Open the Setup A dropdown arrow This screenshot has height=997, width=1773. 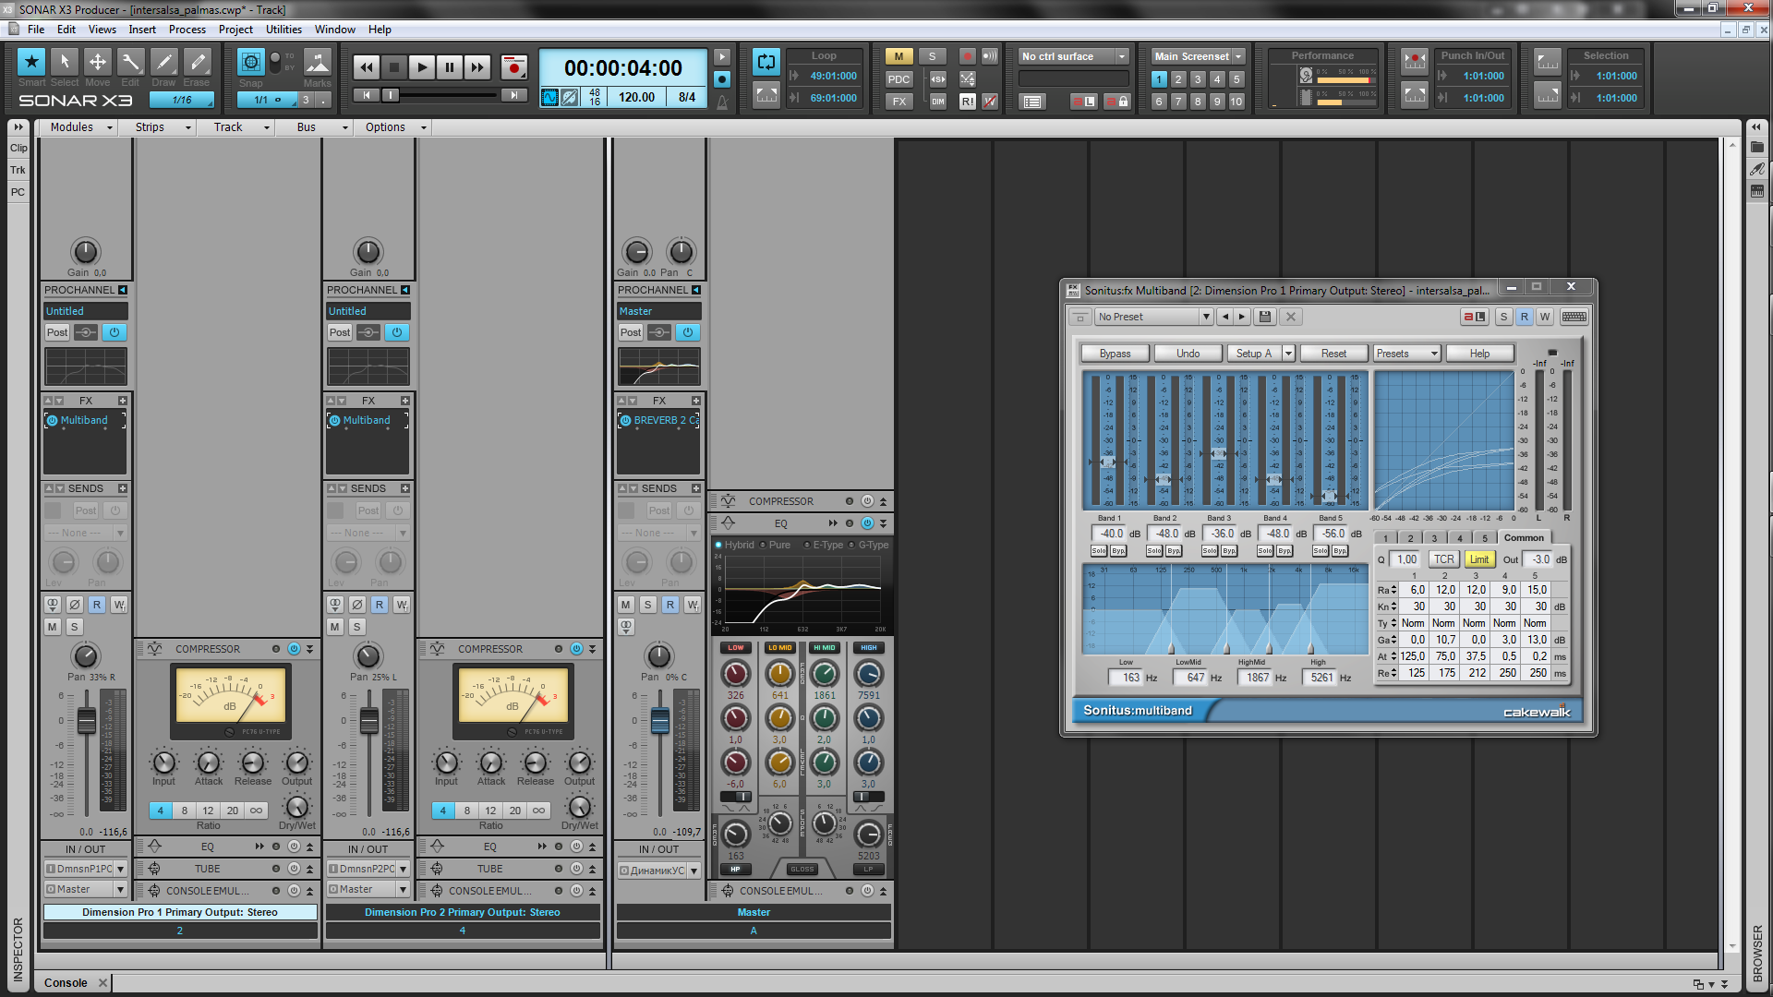(x=1288, y=354)
